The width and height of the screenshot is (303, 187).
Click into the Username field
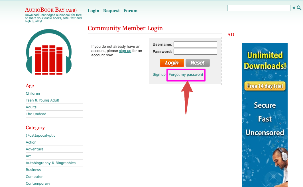(195, 44)
